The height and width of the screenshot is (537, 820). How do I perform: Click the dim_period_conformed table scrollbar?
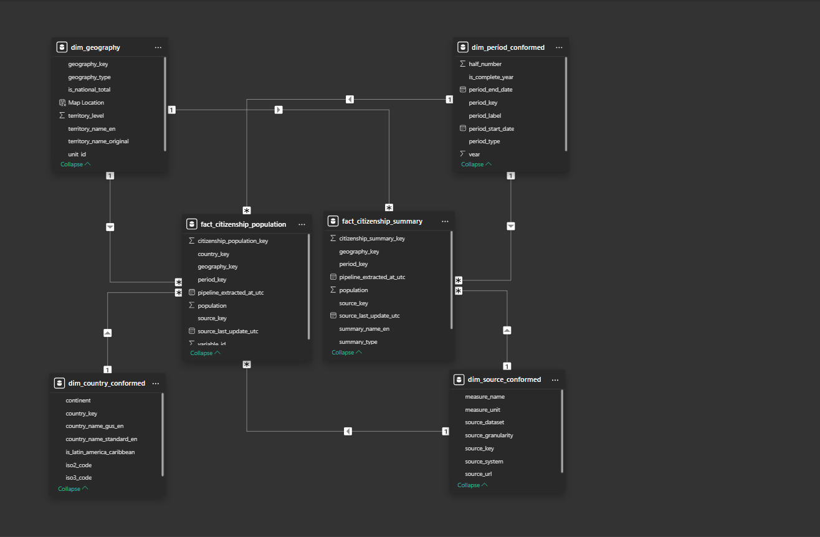566,103
